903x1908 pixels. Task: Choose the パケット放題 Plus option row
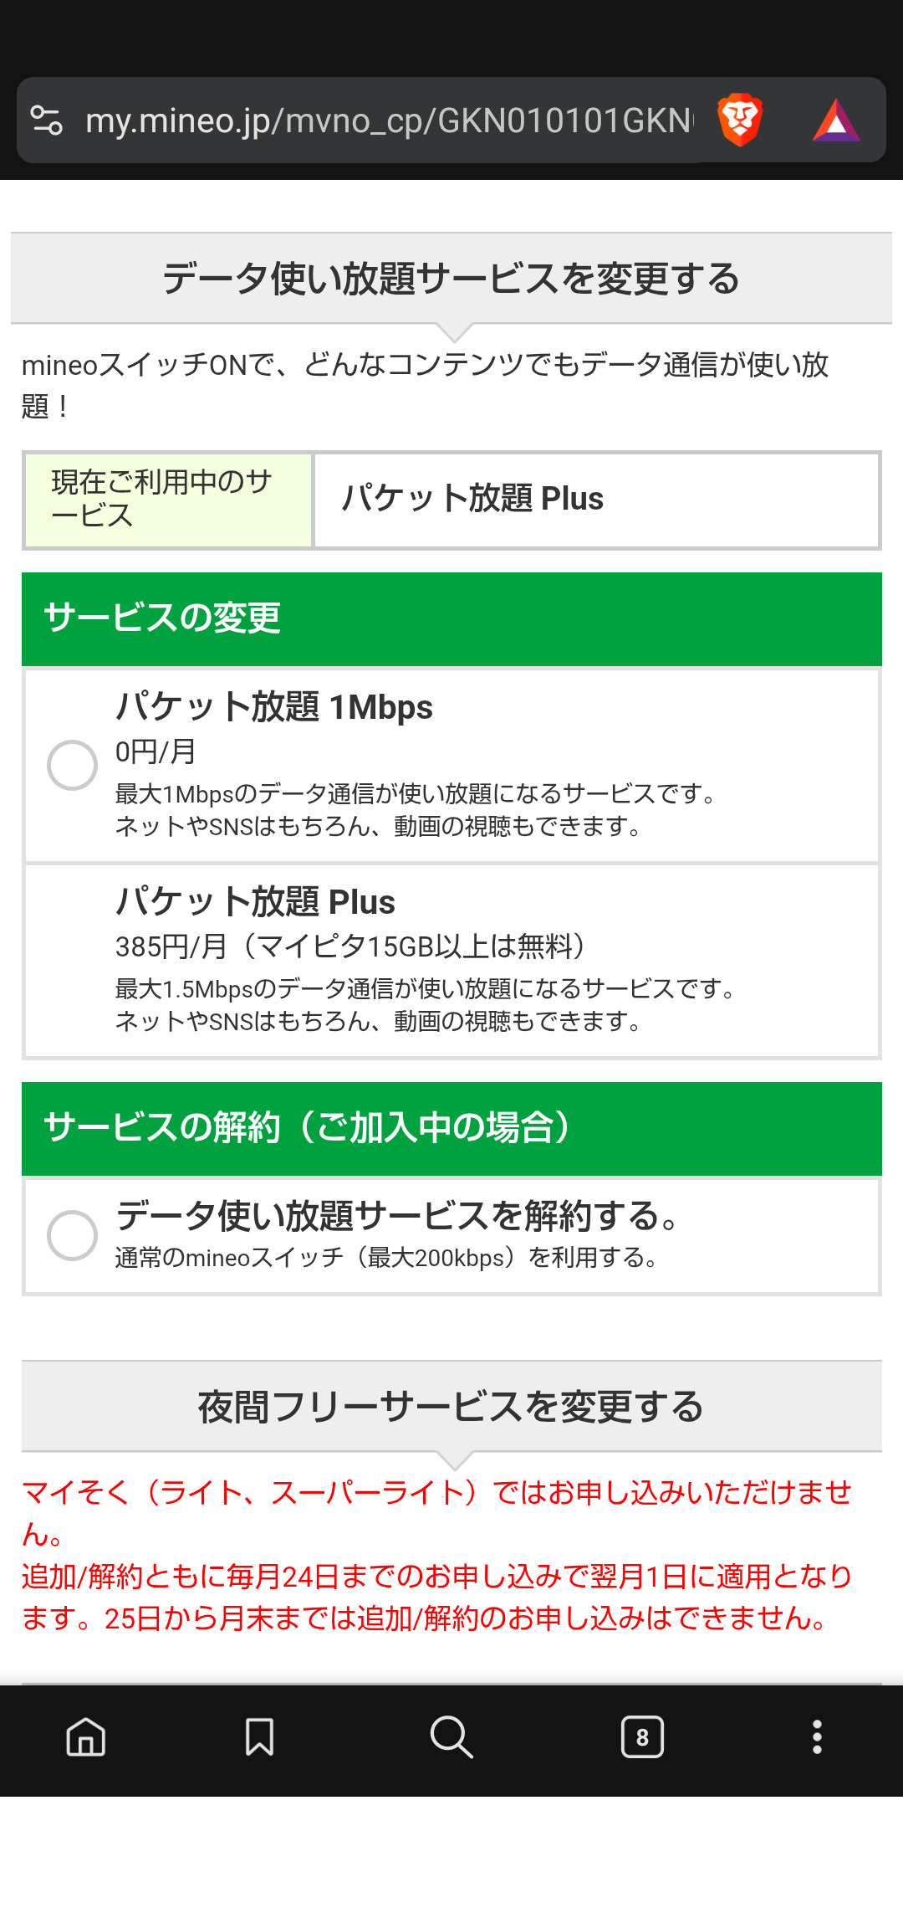point(451,961)
